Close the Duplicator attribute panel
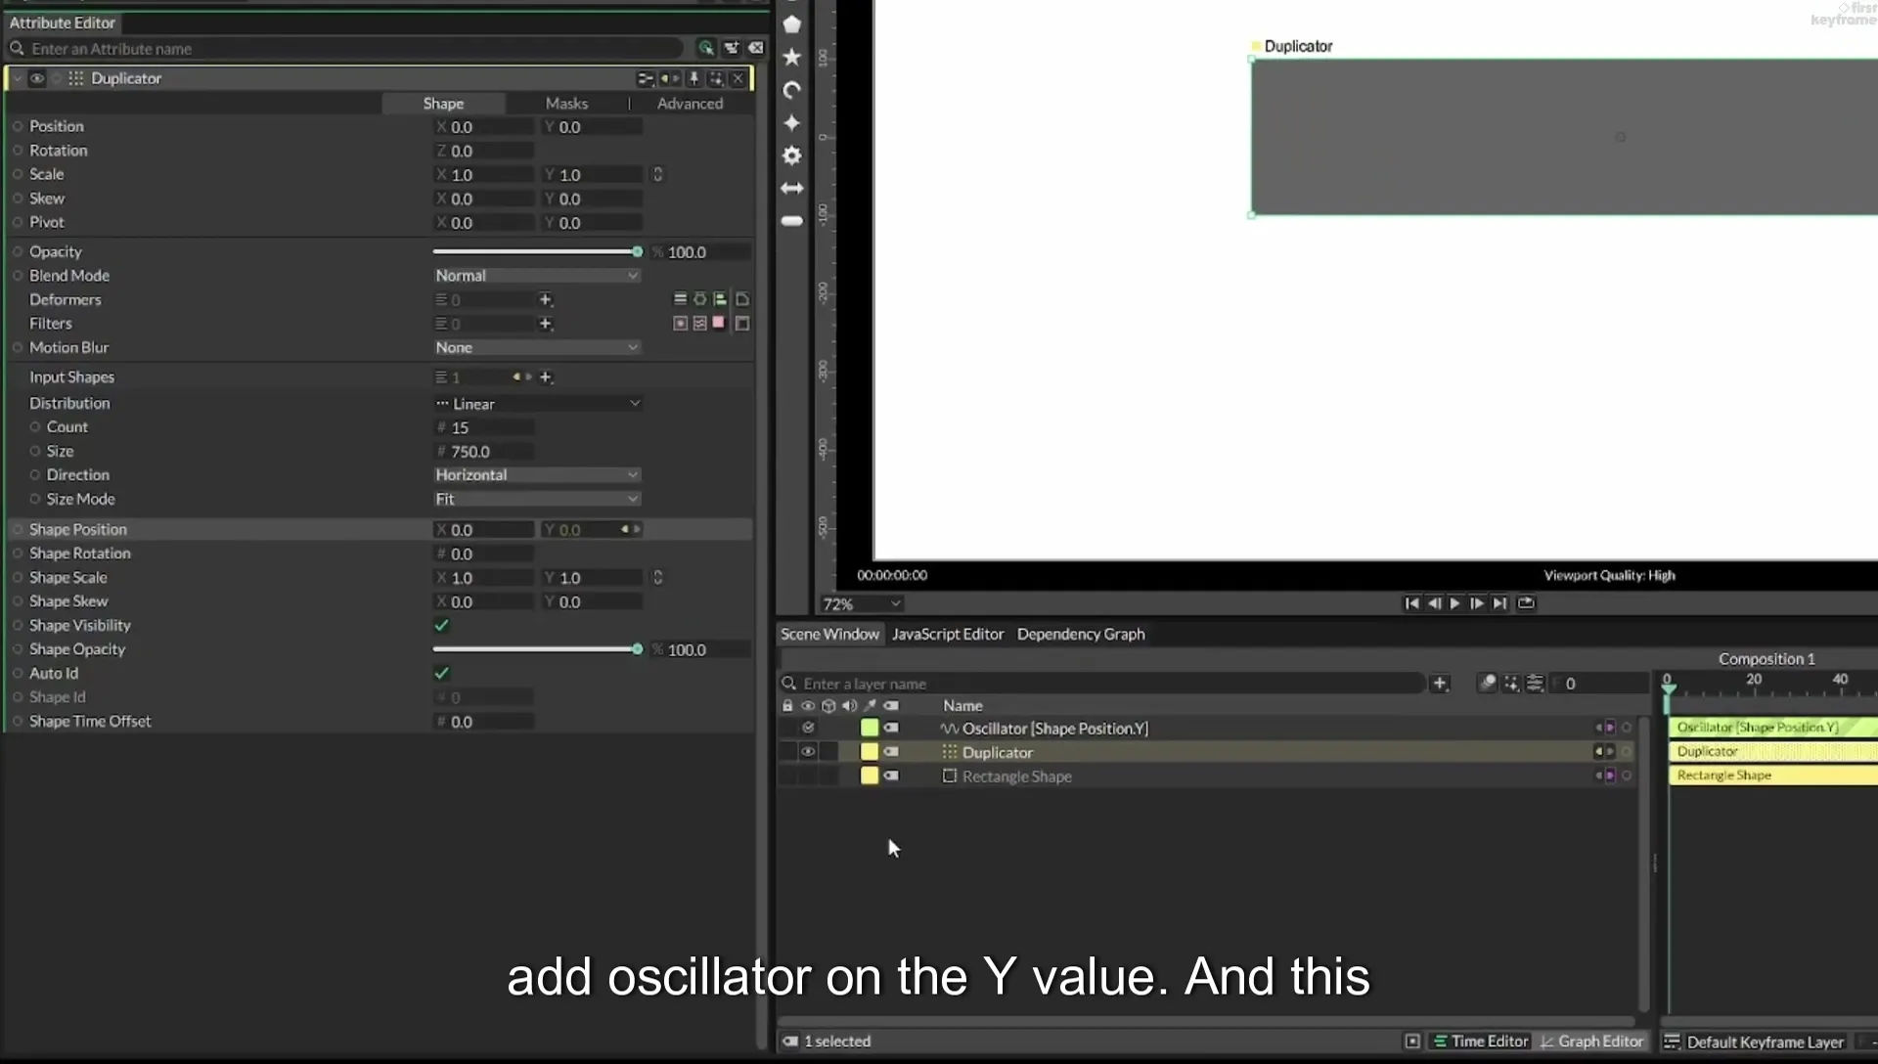 point(738,78)
